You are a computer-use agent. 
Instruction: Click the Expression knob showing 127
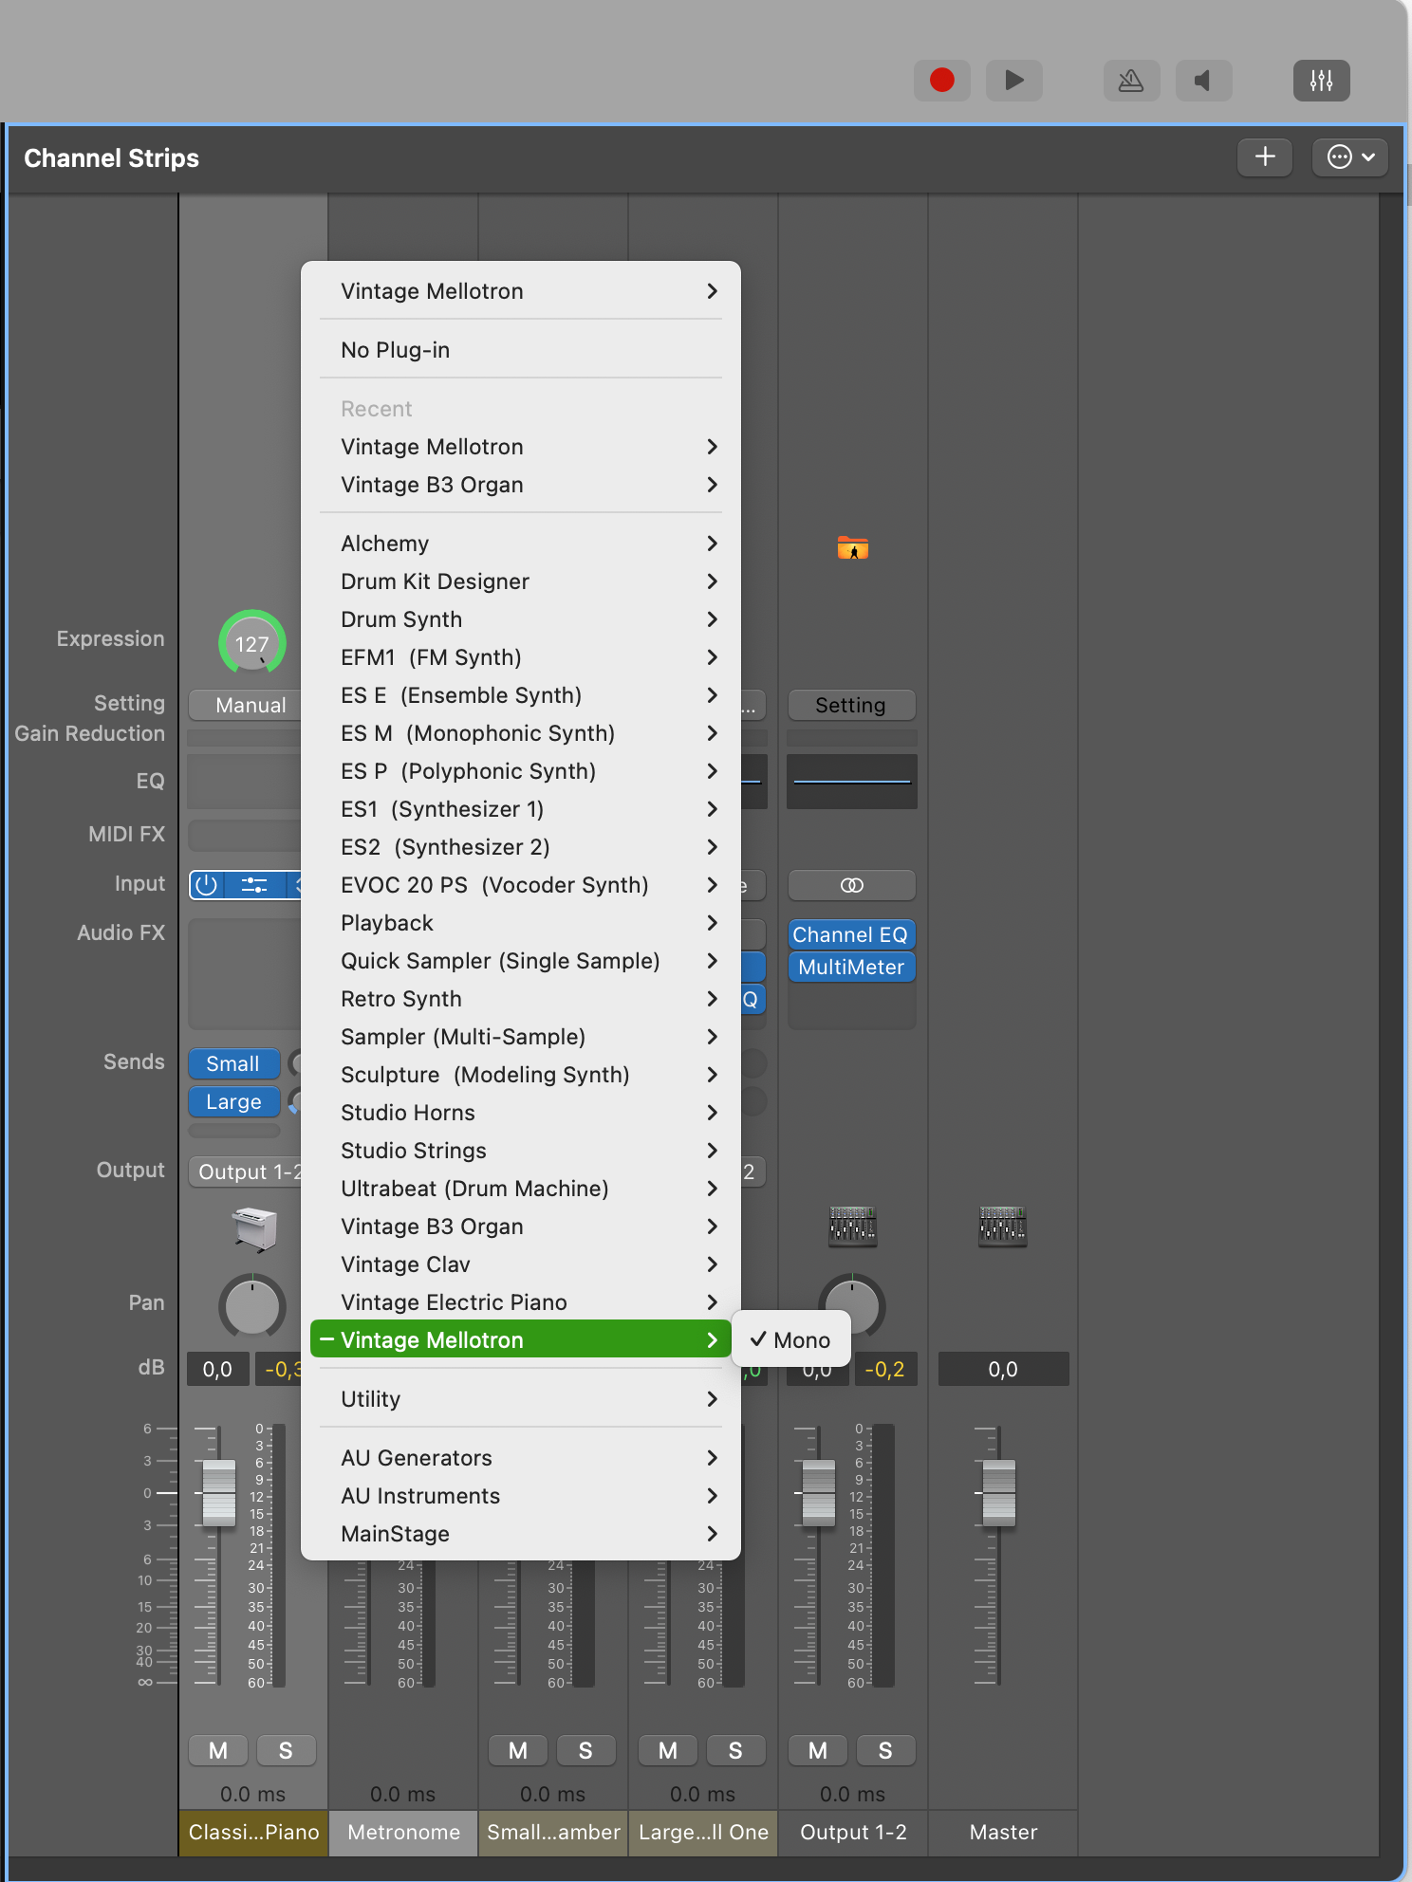tap(252, 643)
